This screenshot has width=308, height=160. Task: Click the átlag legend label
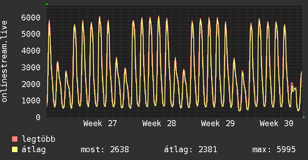34,150
